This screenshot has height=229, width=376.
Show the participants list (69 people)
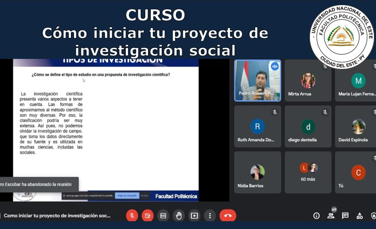(331, 216)
